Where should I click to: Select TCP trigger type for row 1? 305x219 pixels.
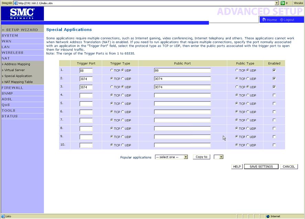pos(112,70)
